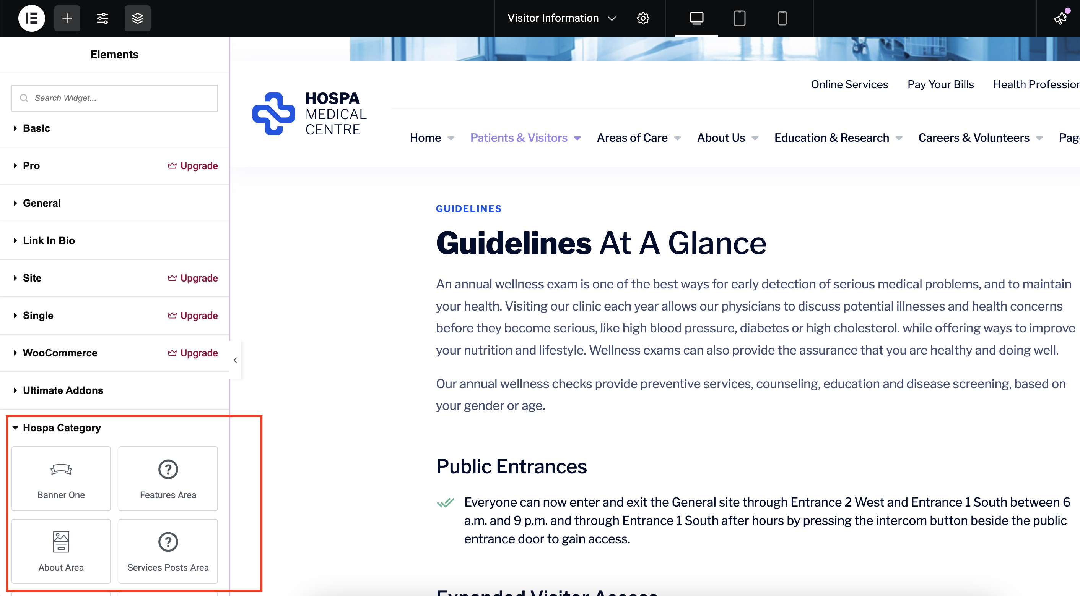Open the Elementor logo menu
Viewport: 1080px width, 596px height.
[x=31, y=18]
